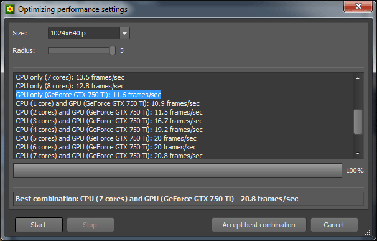Select the CPU only (8 cores) result
Screen dimensions: 377x241
pos(70,86)
